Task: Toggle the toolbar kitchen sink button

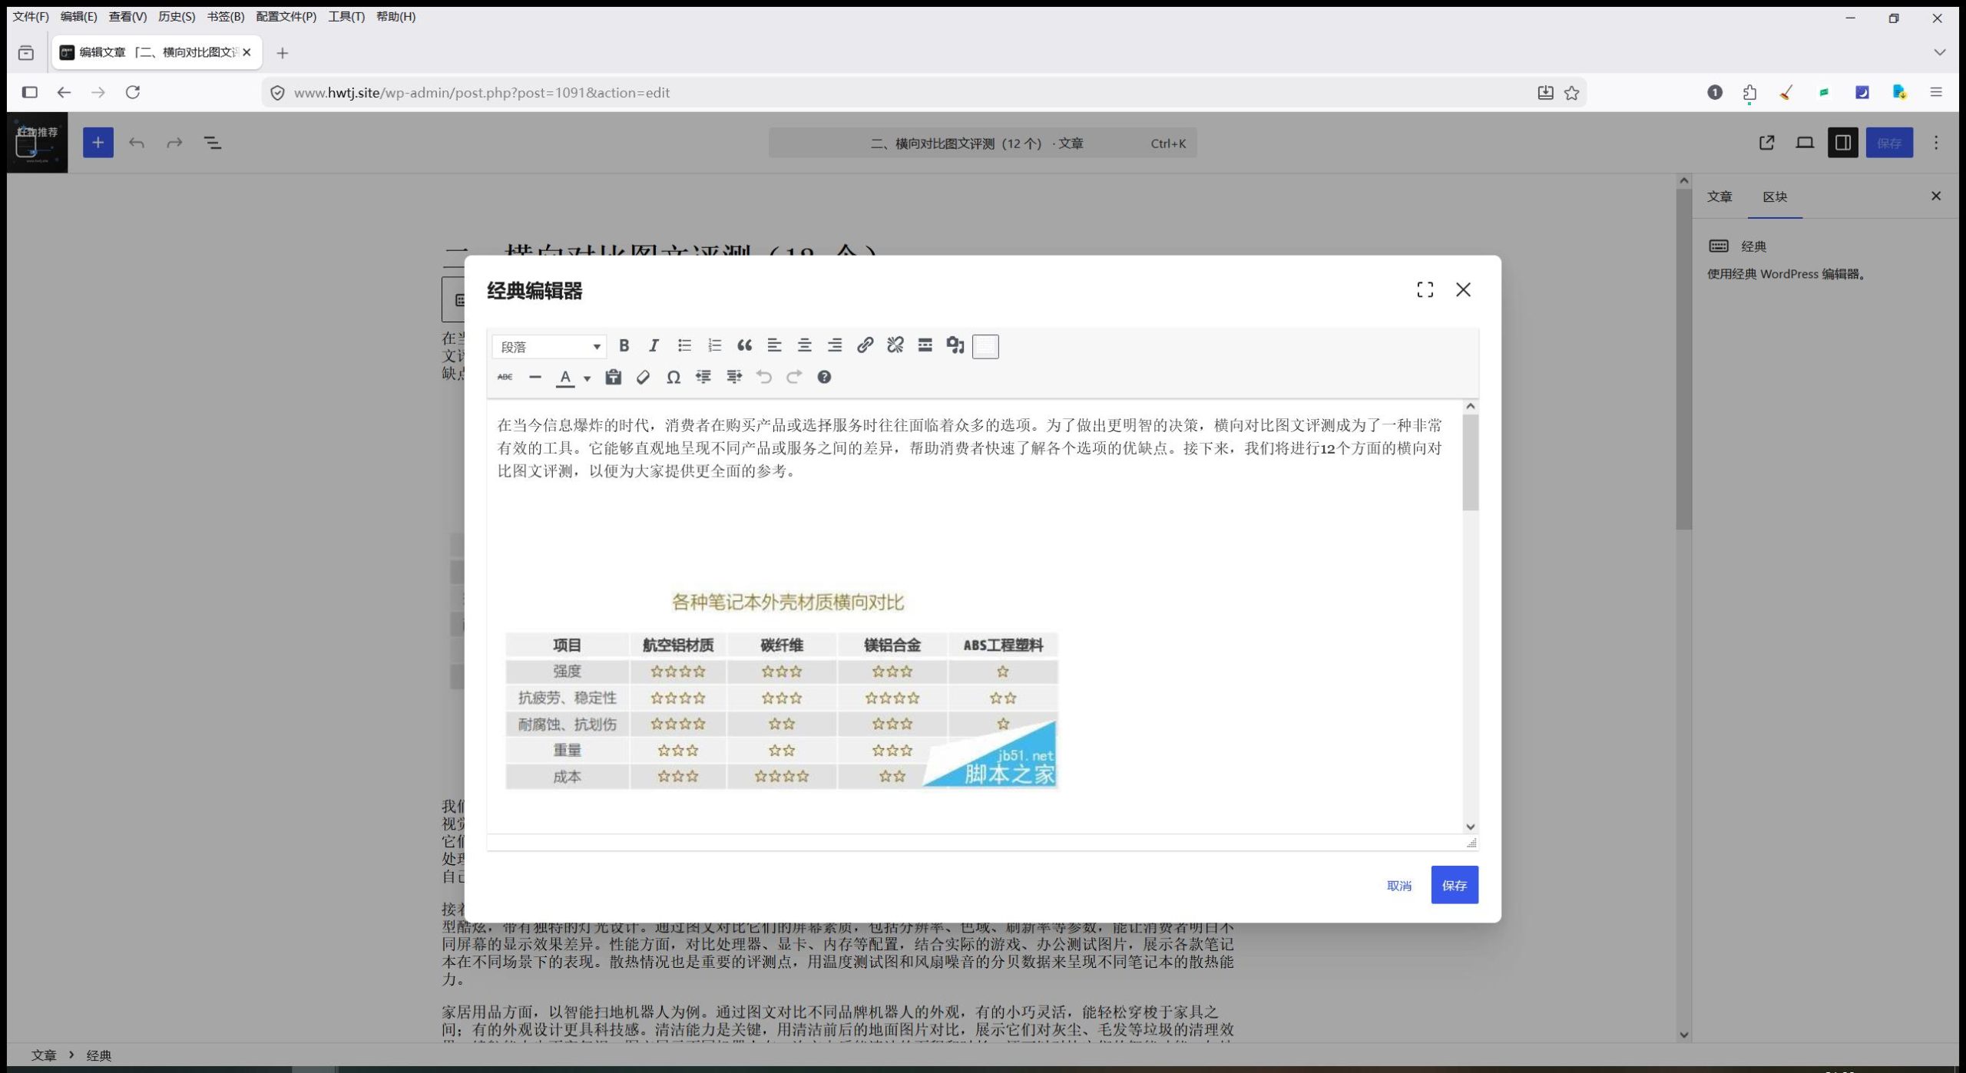Action: coord(985,346)
